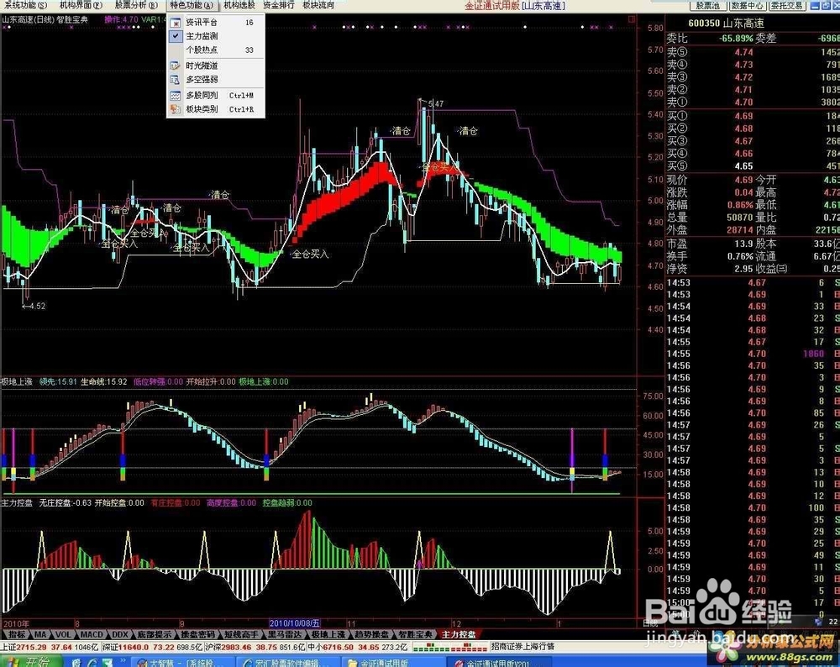840x667 pixels.
Task: Switch to the 智胜宝典 tab
Action: click(x=416, y=634)
